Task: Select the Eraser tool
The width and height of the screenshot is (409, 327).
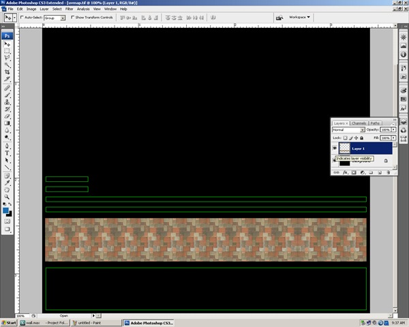Action: point(7,116)
